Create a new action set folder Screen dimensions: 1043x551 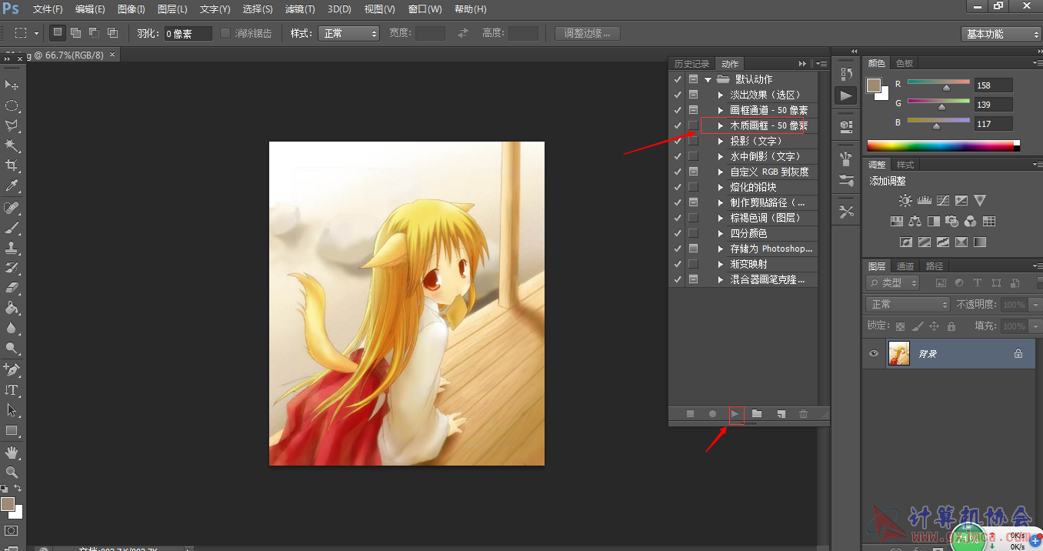757,414
